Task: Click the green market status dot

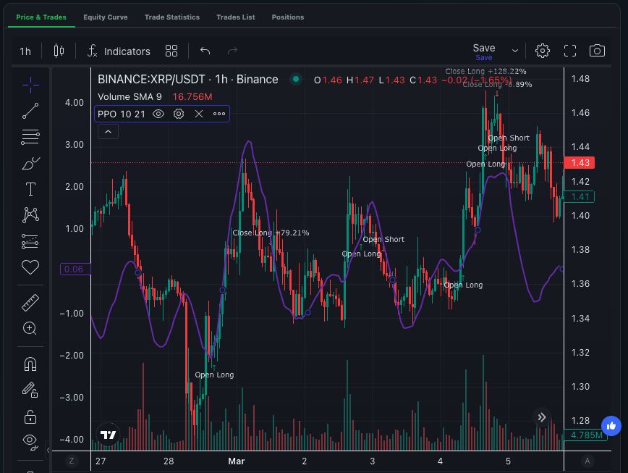Action: click(296, 79)
